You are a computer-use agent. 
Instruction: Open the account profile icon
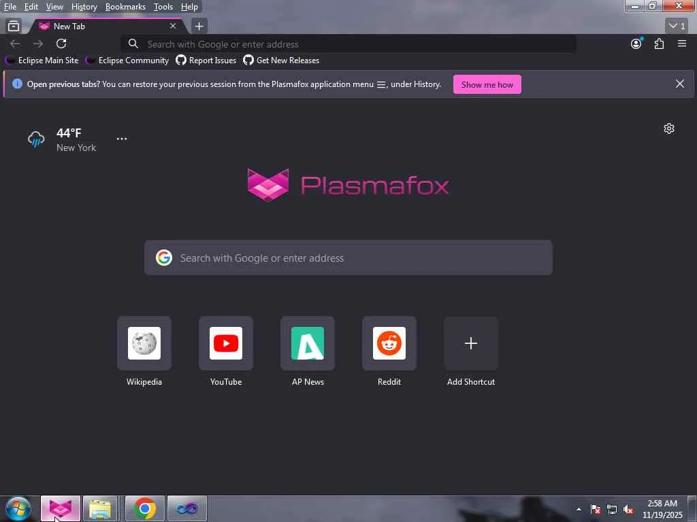(x=636, y=43)
